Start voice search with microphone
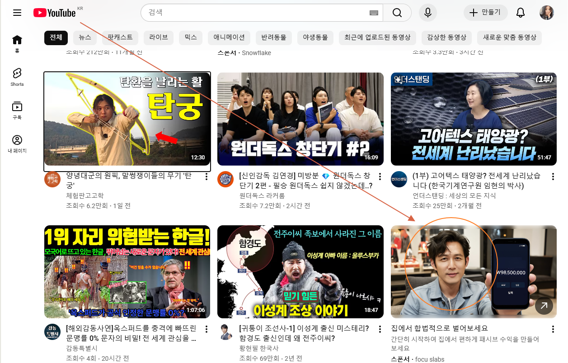Image resolution: width=568 pixels, height=363 pixels. point(427,13)
